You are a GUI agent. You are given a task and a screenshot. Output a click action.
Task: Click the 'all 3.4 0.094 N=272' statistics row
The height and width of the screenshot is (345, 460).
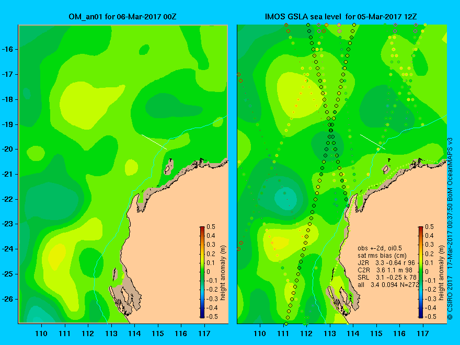pyautogui.click(x=388, y=285)
